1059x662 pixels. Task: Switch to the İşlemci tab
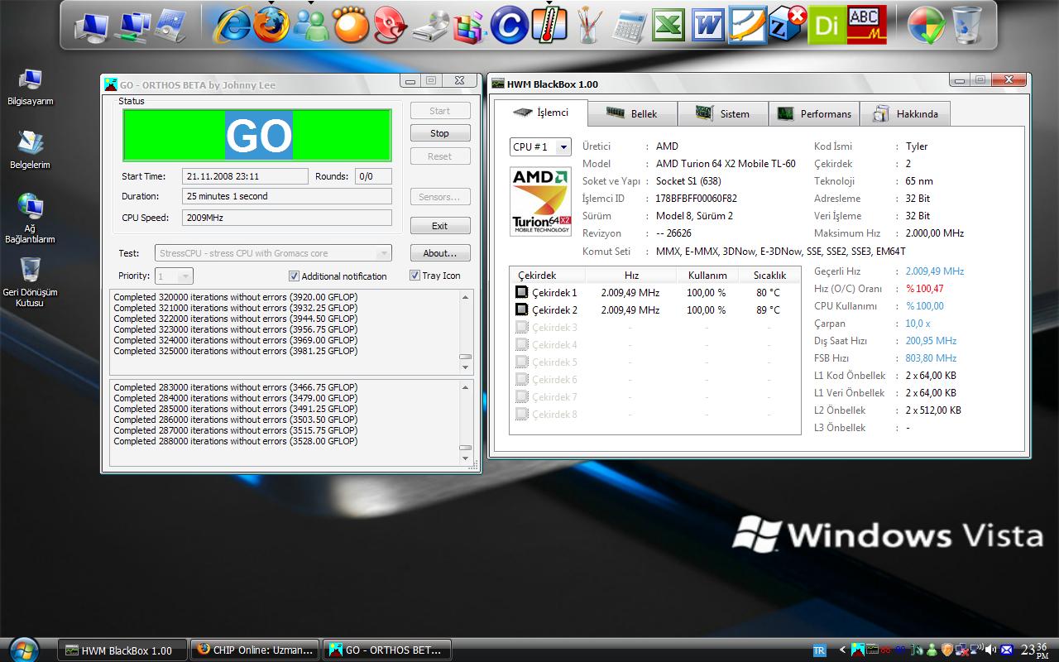[x=541, y=113]
